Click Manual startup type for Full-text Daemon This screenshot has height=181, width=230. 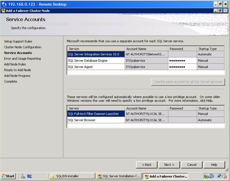210,114
